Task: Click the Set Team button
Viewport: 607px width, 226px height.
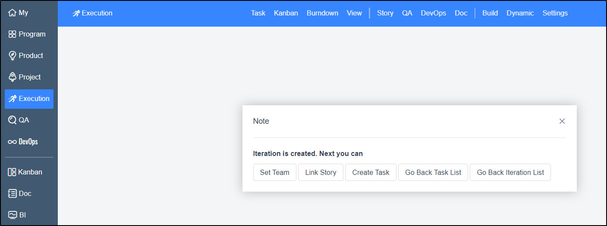Action: [x=275, y=172]
